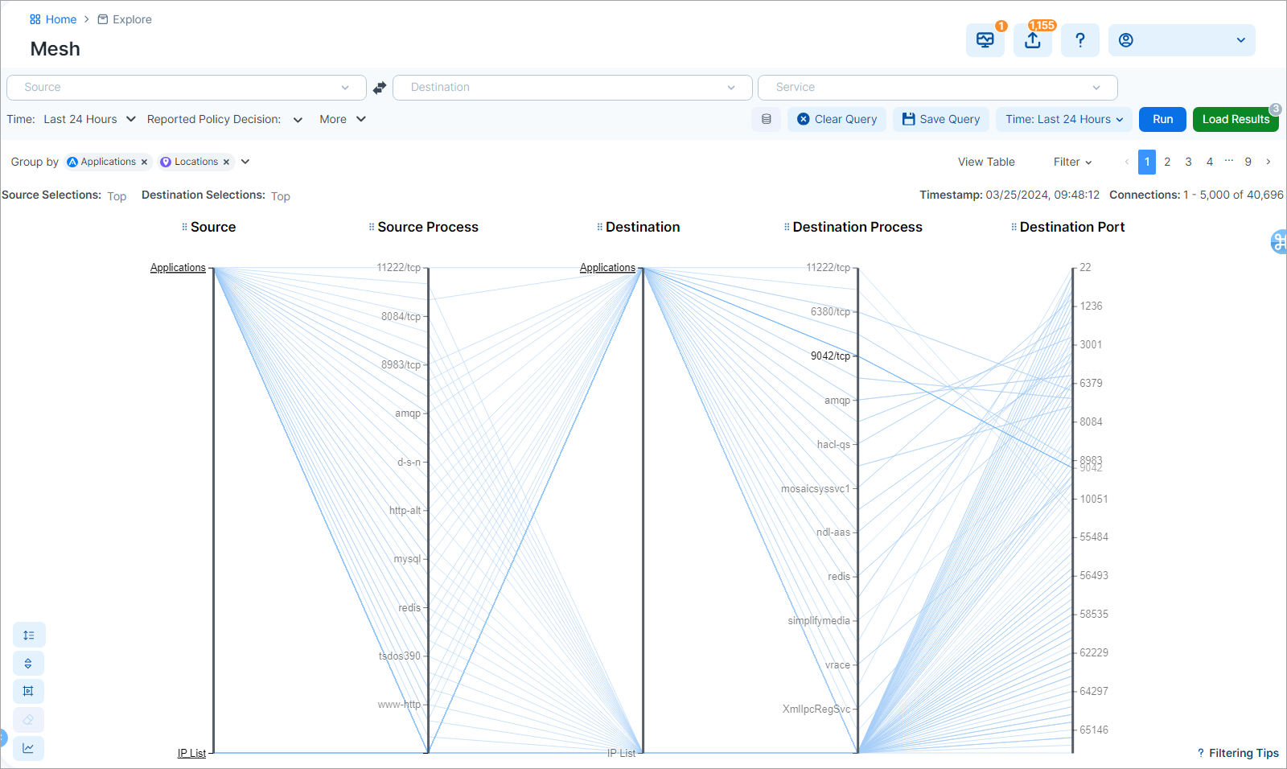1287x769 pixels.
Task: Open the Filter dropdown
Action: (1072, 162)
